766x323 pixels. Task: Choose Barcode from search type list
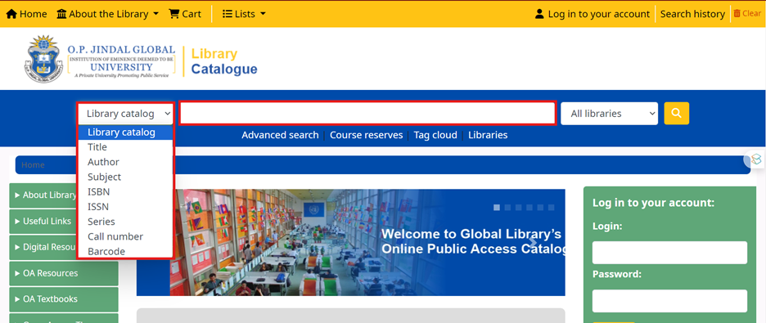click(125, 251)
